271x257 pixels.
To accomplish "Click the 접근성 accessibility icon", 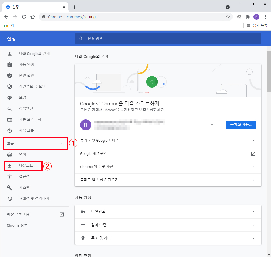I will (x=10, y=177).
